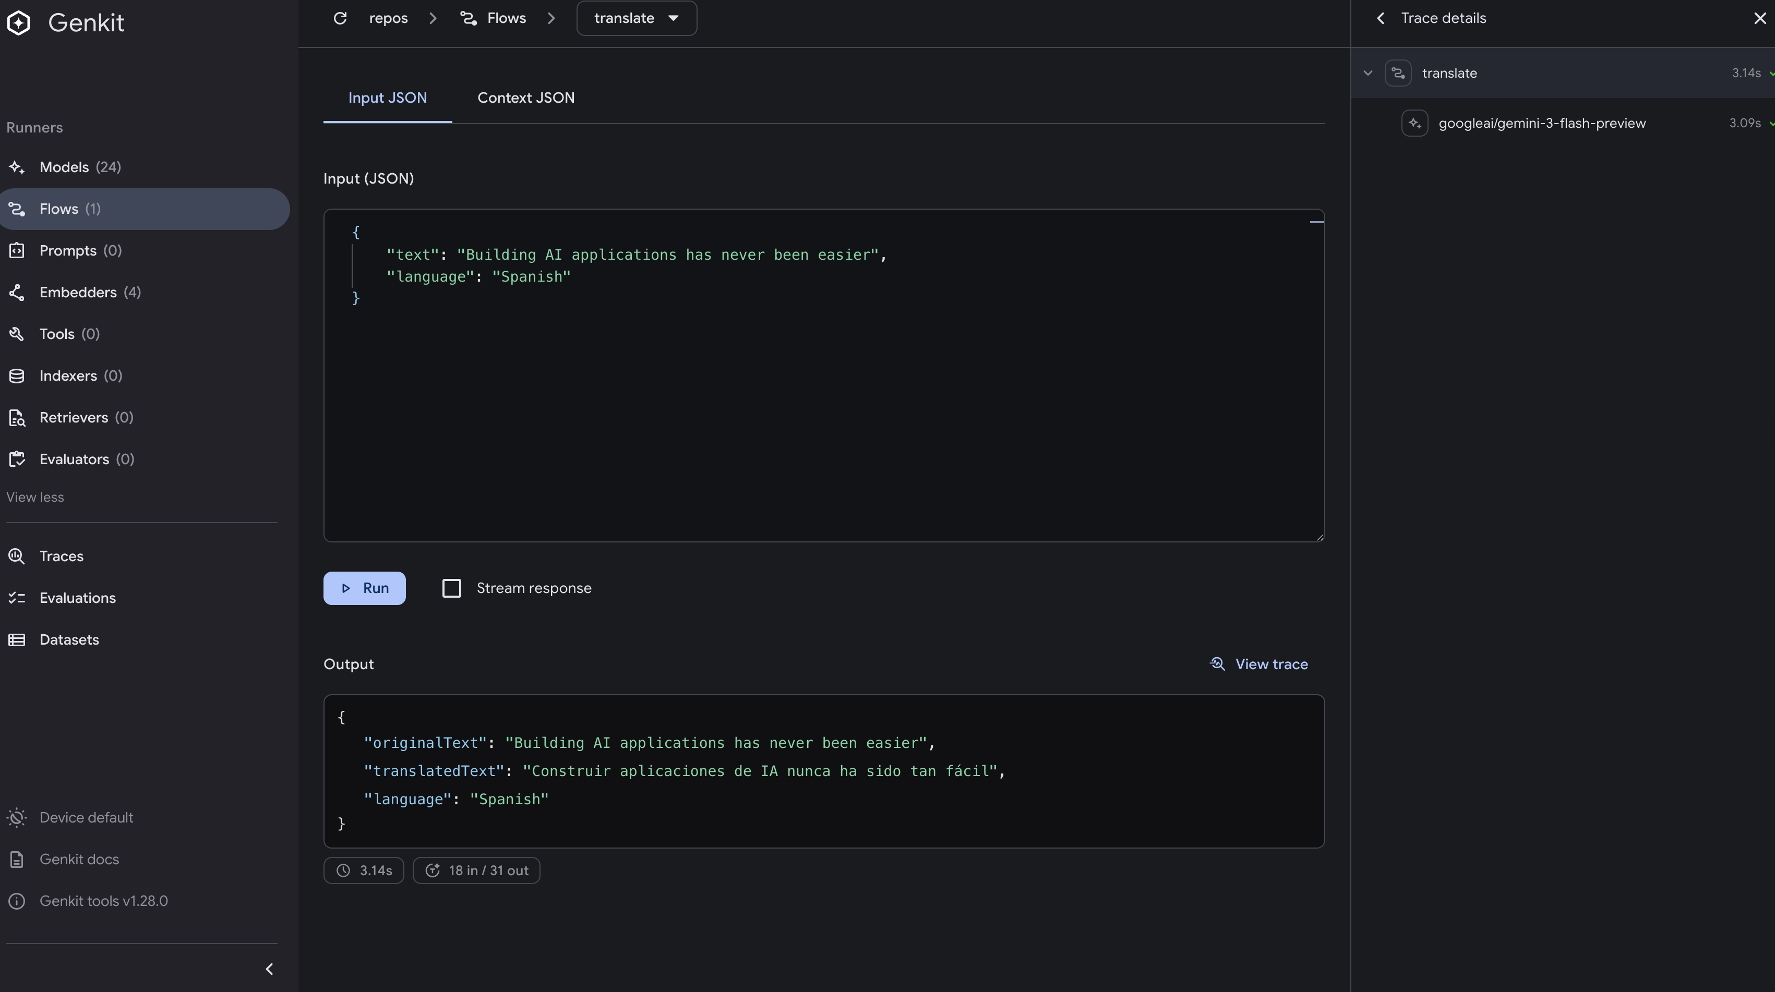
Task: Select the Models icon in sidebar
Action: point(17,167)
